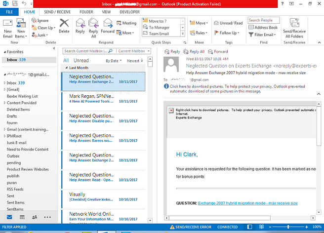Adjust the zoom slider in status bar

[288, 227]
